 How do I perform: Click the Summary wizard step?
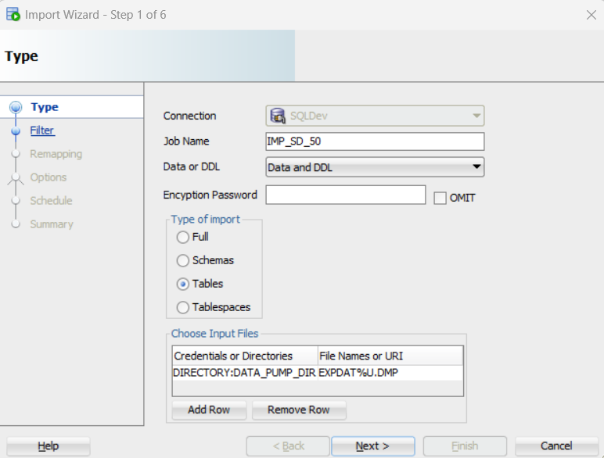tap(52, 224)
